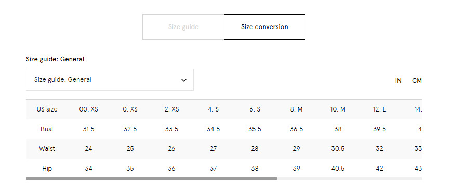Switch to the Size guide tab
Screen dimensions: 452x195
(x=183, y=27)
